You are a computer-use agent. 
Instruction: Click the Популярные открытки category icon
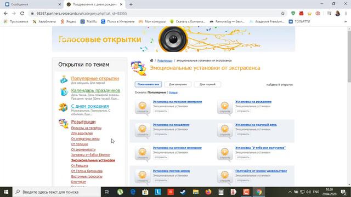[64, 79]
